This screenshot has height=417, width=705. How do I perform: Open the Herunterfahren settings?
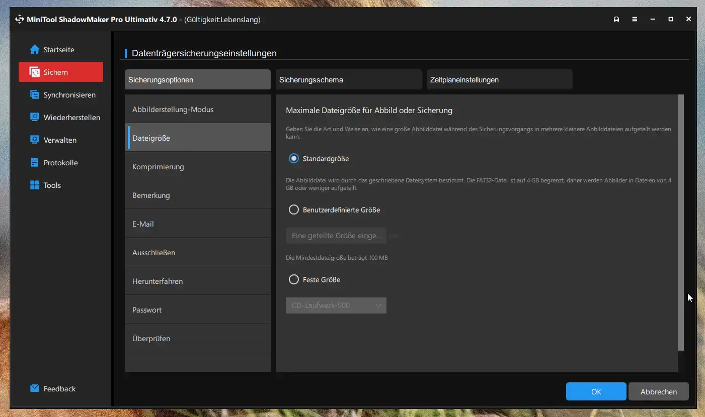(198, 281)
